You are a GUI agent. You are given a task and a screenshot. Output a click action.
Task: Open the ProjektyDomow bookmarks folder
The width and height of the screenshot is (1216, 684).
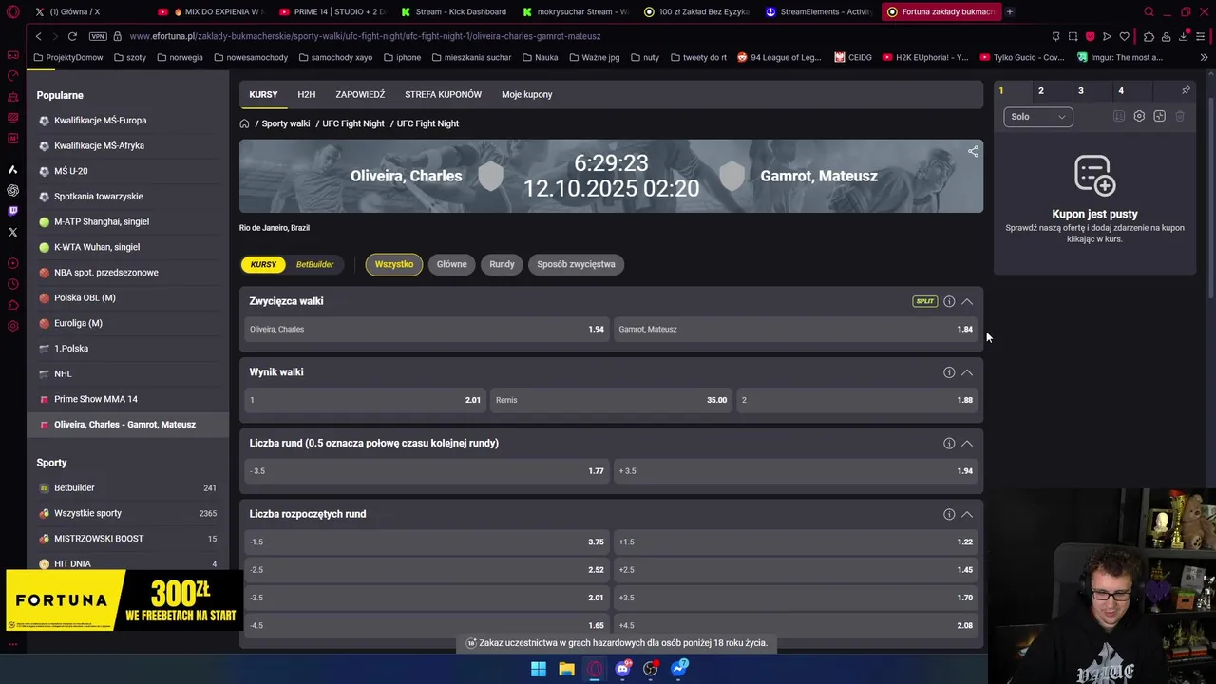(x=67, y=57)
